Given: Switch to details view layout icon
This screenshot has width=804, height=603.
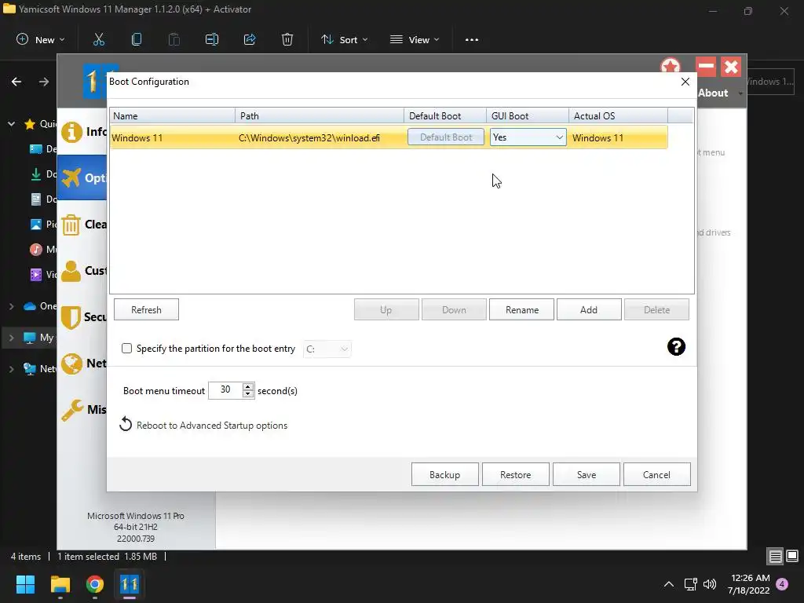Looking at the screenshot, I should [775, 556].
